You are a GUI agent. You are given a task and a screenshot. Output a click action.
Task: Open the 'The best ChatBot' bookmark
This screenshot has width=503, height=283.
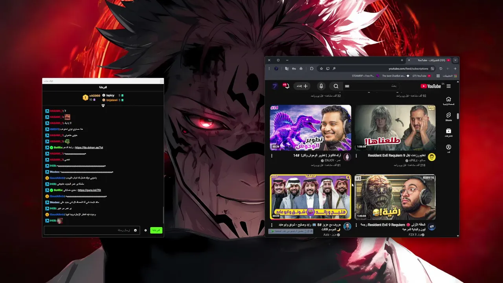396,76
